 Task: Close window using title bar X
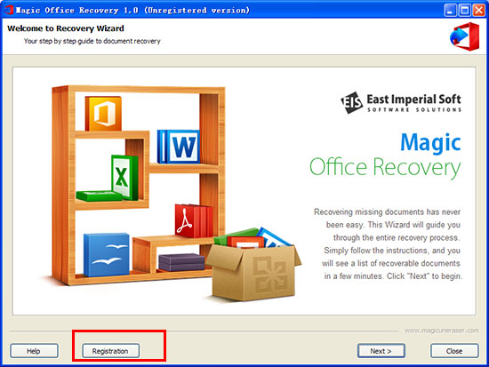click(478, 11)
